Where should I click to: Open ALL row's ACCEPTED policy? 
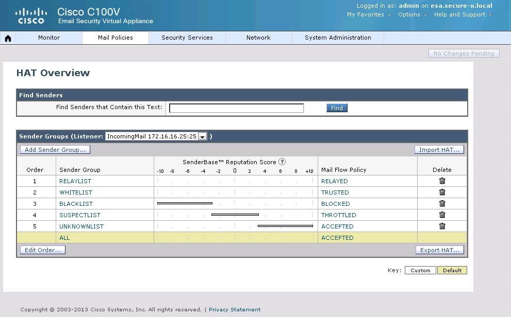pyautogui.click(x=337, y=238)
